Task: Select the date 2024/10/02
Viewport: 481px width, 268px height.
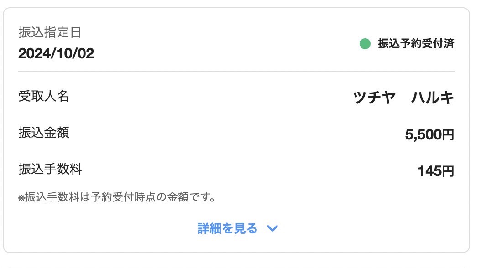Action: click(56, 53)
